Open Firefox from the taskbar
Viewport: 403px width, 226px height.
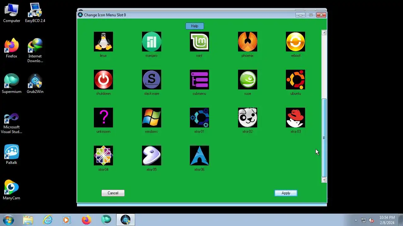86,220
